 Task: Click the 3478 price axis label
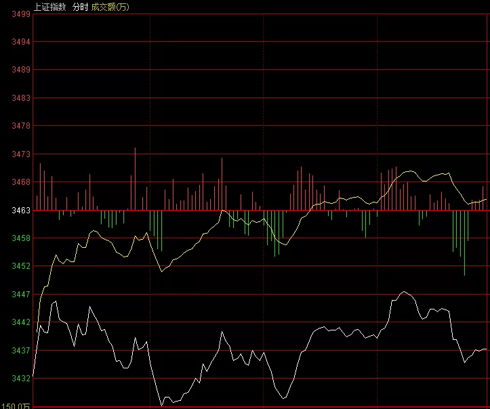click(x=21, y=126)
